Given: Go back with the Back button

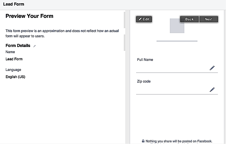Looking at the screenshot, I should point(189,19).
